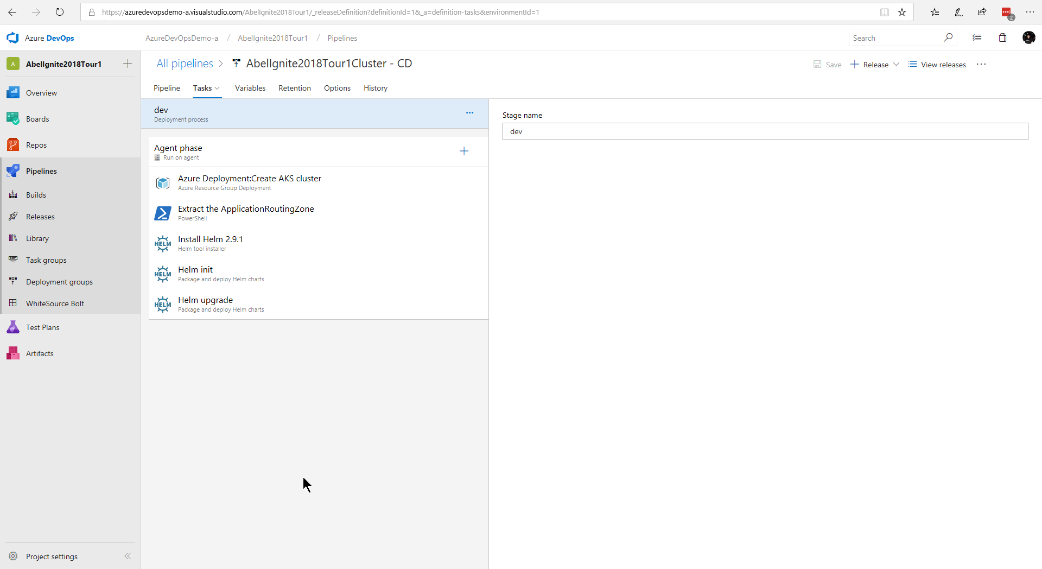Click the Search box
Screen dimensions: 1042x569
[x=895, y=38]
